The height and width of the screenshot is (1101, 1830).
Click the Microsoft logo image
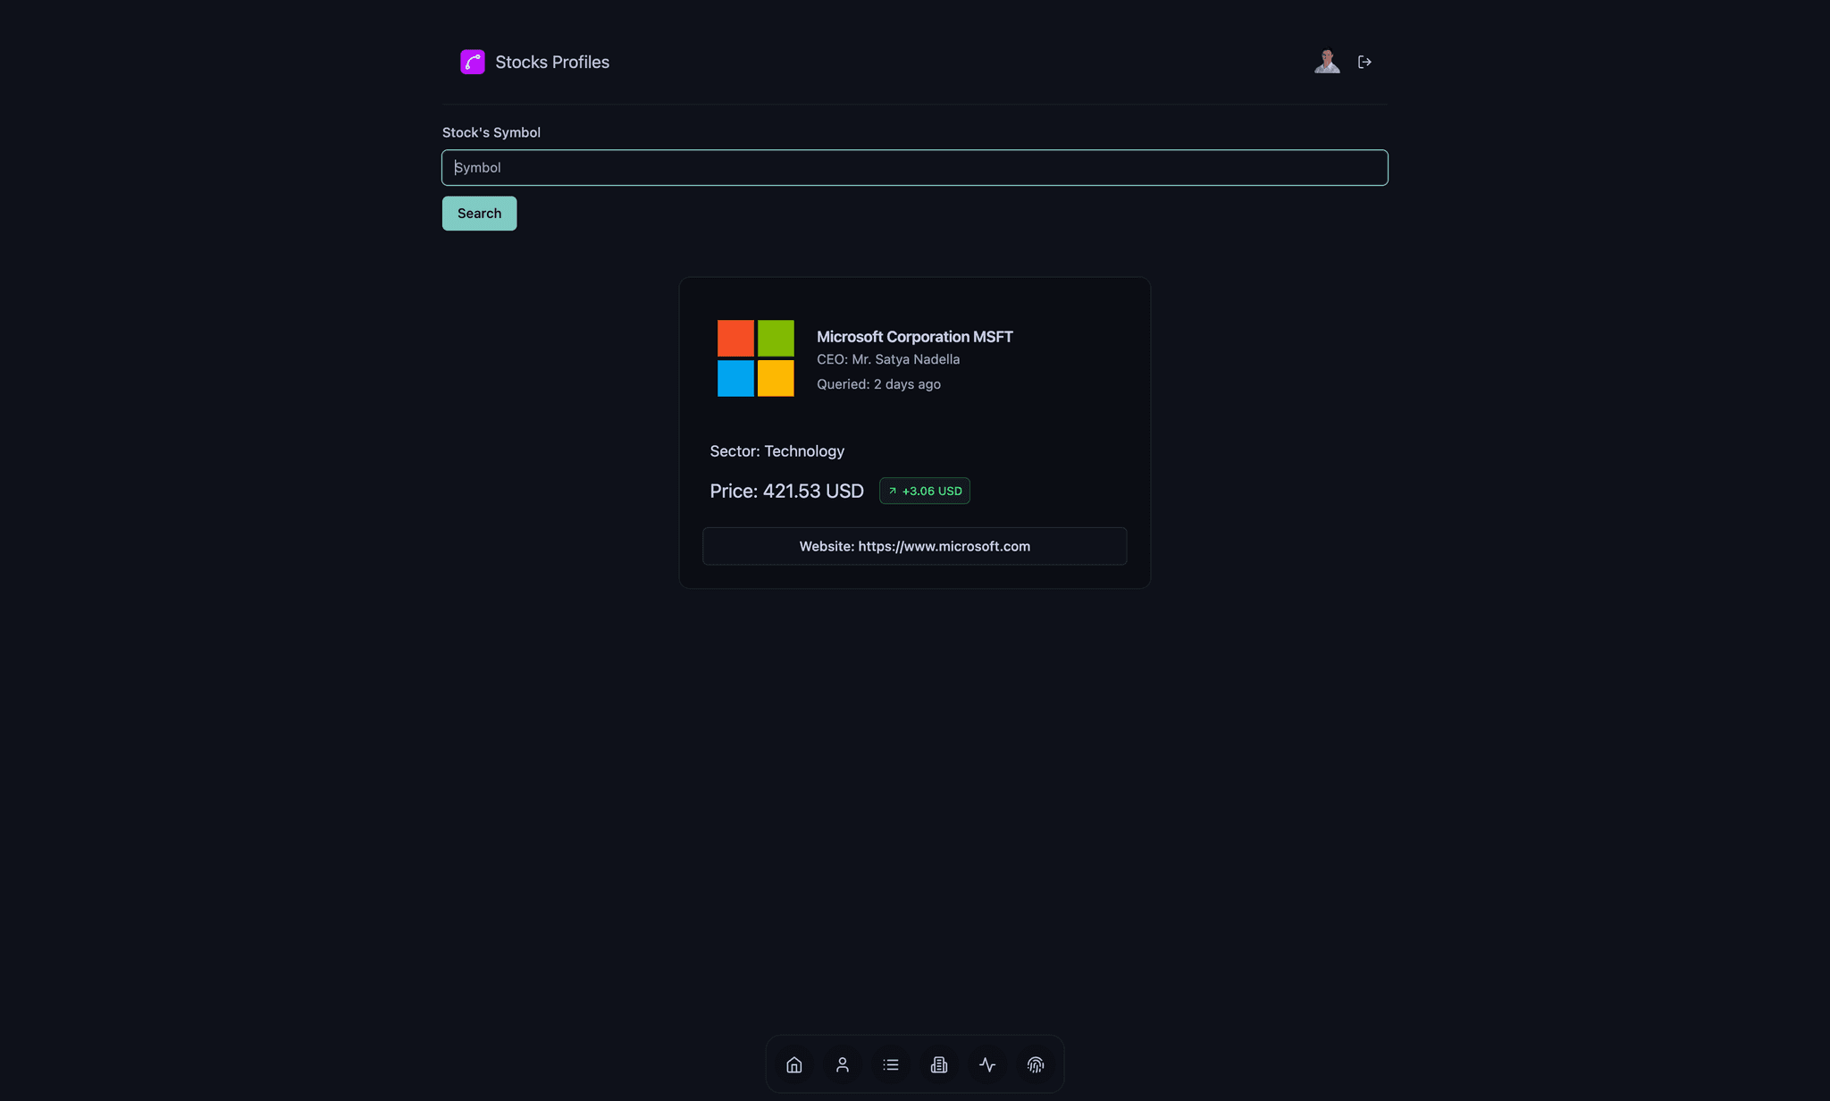tap(756, 358)
